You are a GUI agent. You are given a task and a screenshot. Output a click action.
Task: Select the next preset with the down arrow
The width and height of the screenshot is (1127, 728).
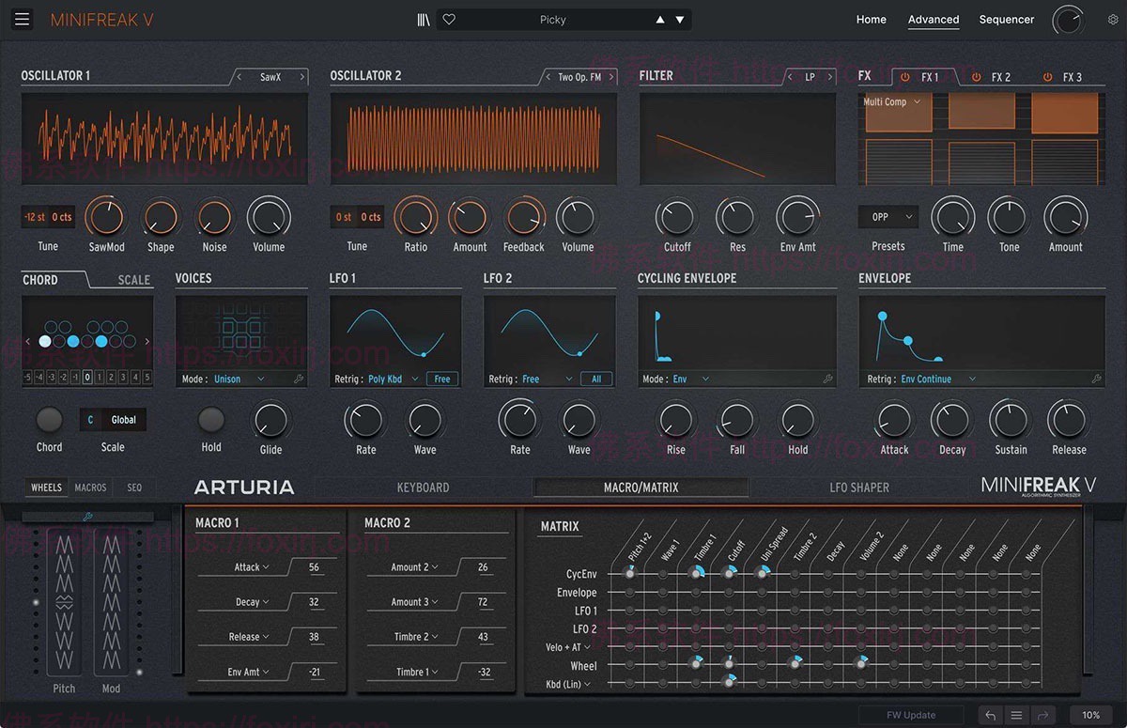pyautogui.click(x=680, y=19)
